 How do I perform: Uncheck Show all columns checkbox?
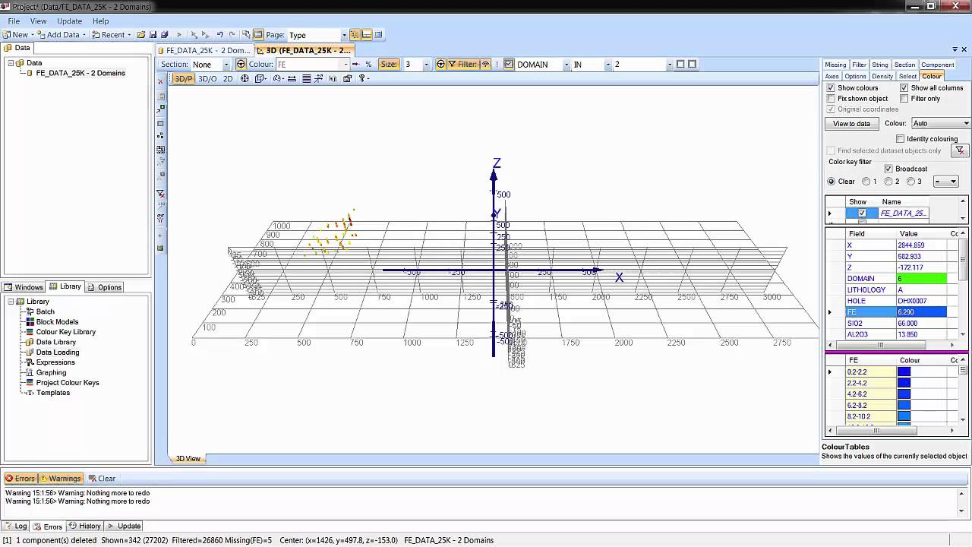click(904, 88)
